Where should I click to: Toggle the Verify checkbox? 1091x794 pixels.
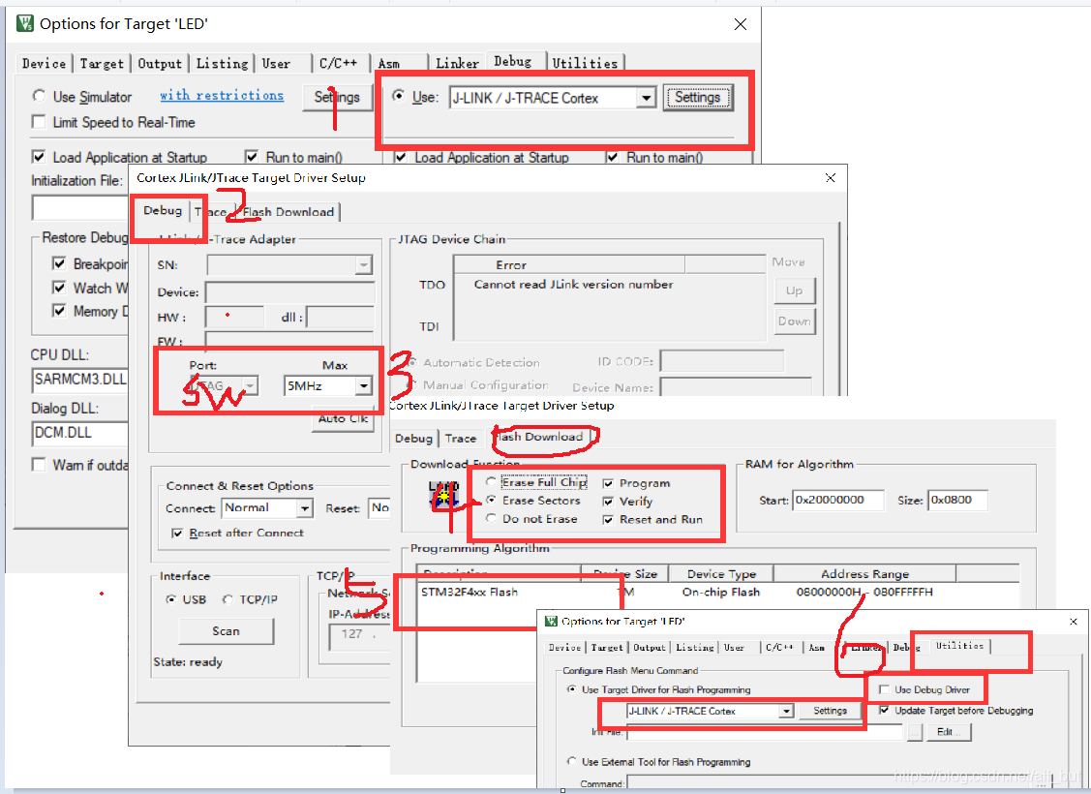[x=608, y=501]
